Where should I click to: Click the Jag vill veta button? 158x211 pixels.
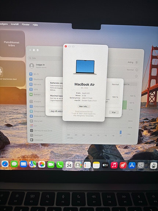point(56,111)
